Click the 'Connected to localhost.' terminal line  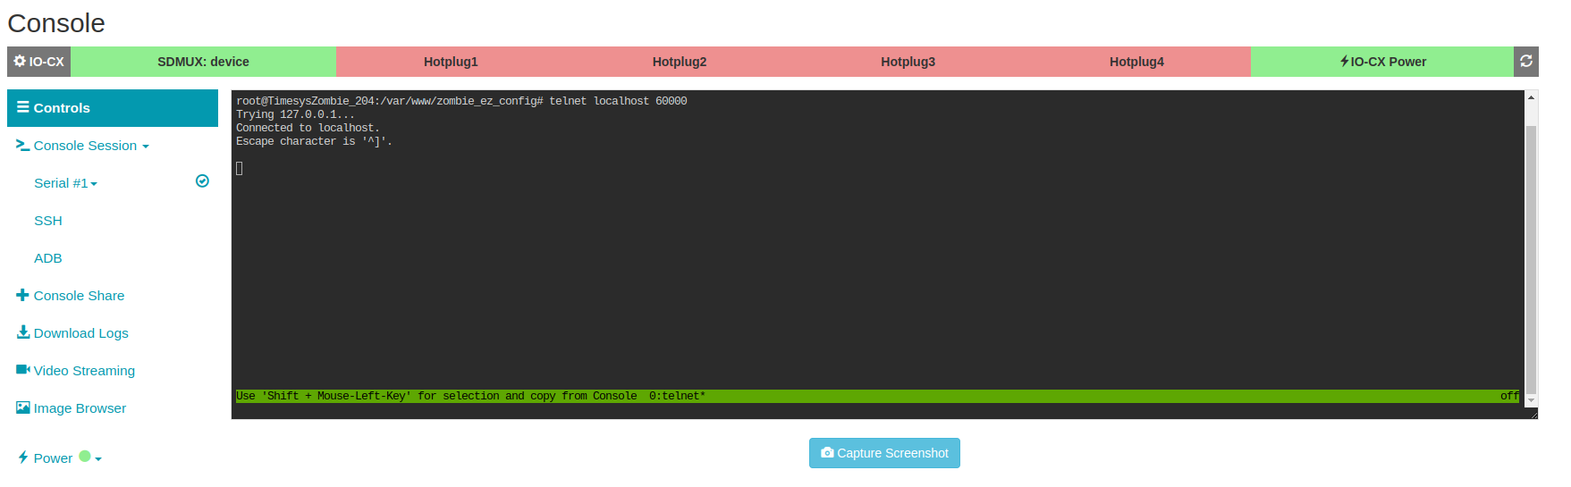[308, 128]
